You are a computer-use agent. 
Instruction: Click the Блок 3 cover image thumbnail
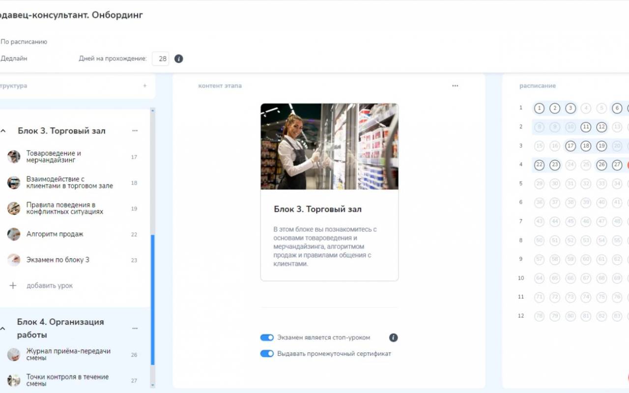pyautogui.click(x=329, y=146)
